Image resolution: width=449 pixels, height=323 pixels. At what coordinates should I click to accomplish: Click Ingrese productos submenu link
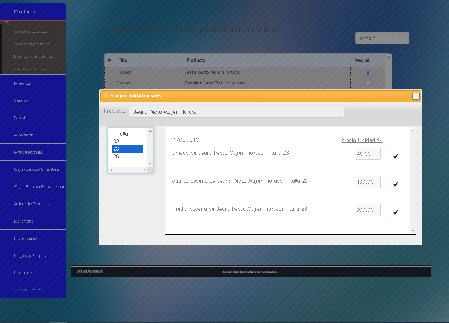point(30,32)
